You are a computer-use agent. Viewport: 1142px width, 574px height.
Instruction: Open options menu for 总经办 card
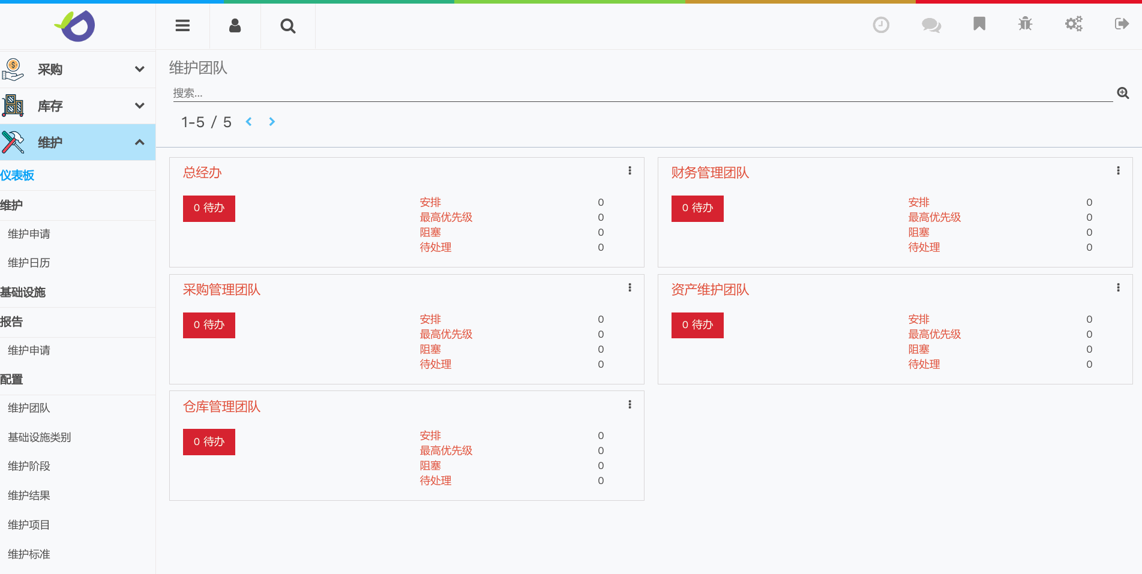click(630, 171)
